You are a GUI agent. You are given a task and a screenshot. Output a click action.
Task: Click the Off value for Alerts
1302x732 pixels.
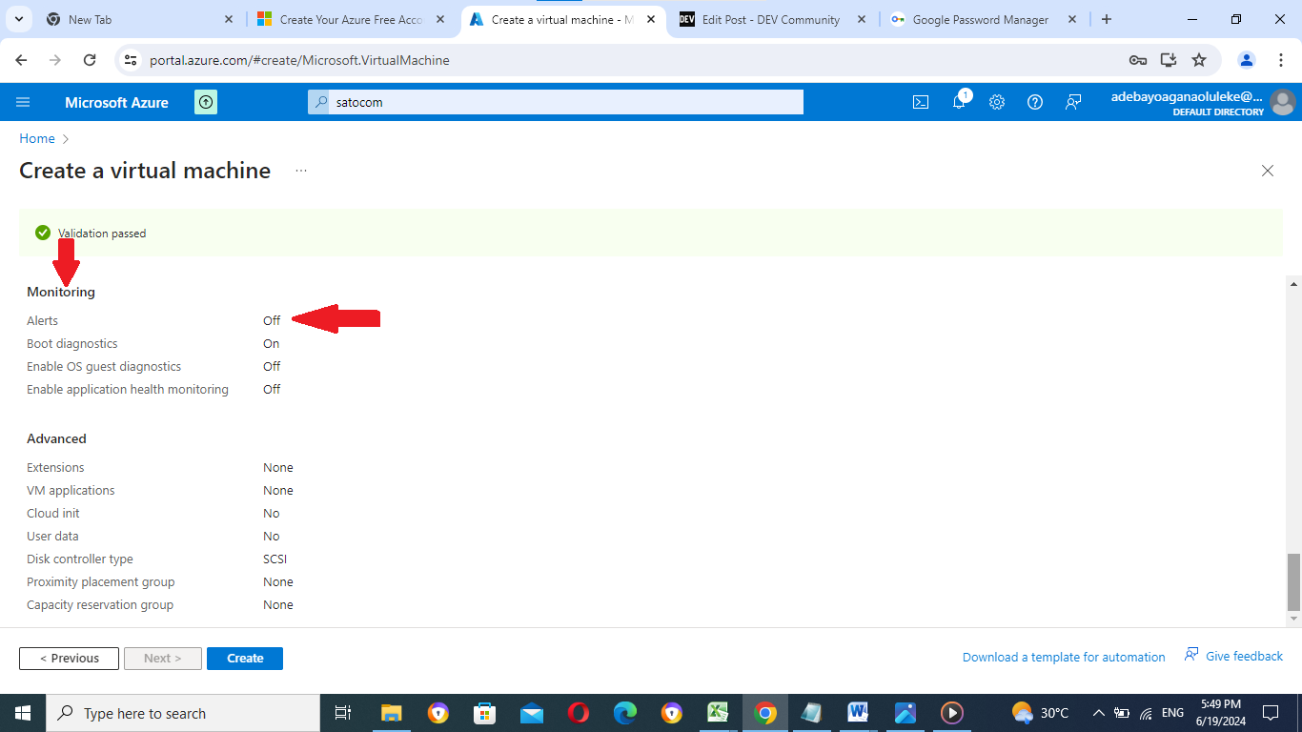point(272,321)
